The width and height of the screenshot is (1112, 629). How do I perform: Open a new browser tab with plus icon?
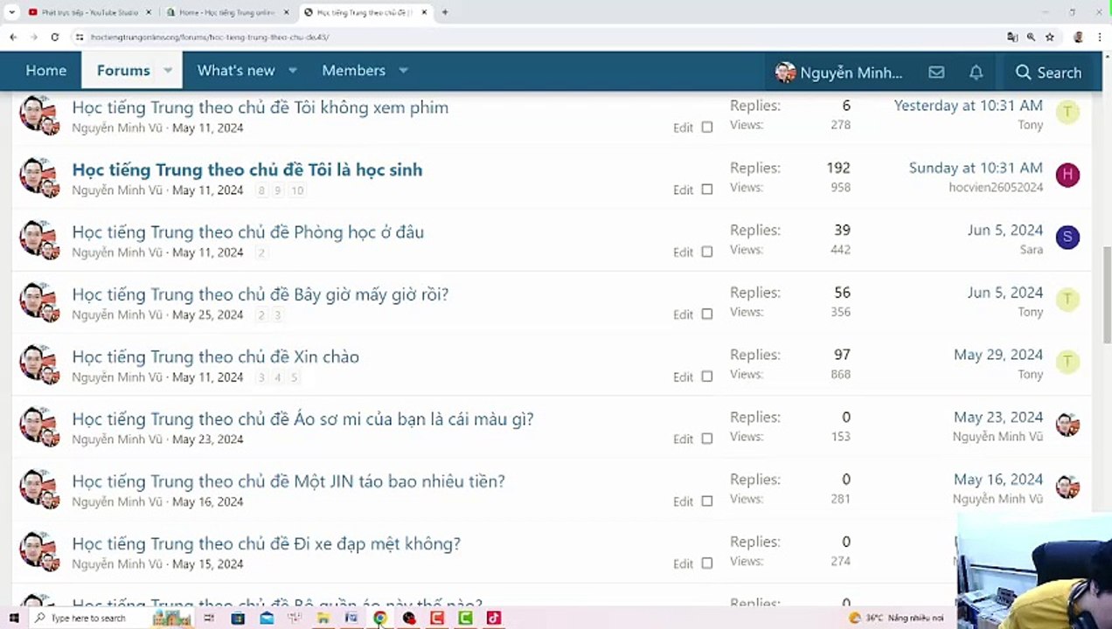[445, 12]
